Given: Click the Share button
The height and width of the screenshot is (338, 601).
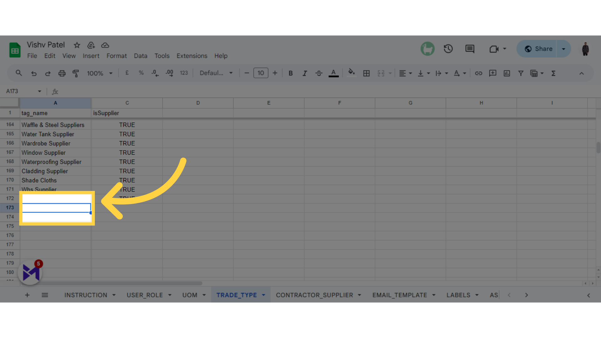Looking at the screenshot, I should click(539, 49).
